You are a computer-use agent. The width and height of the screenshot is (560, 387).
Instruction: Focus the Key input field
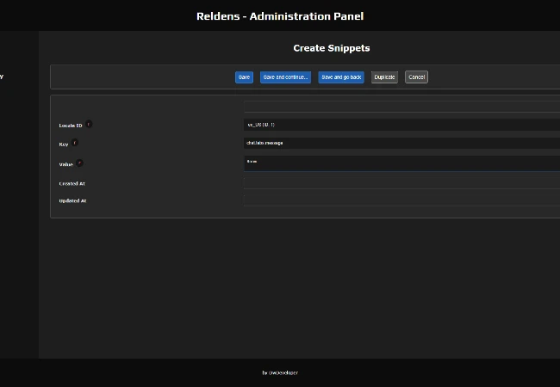click(401, 143)
